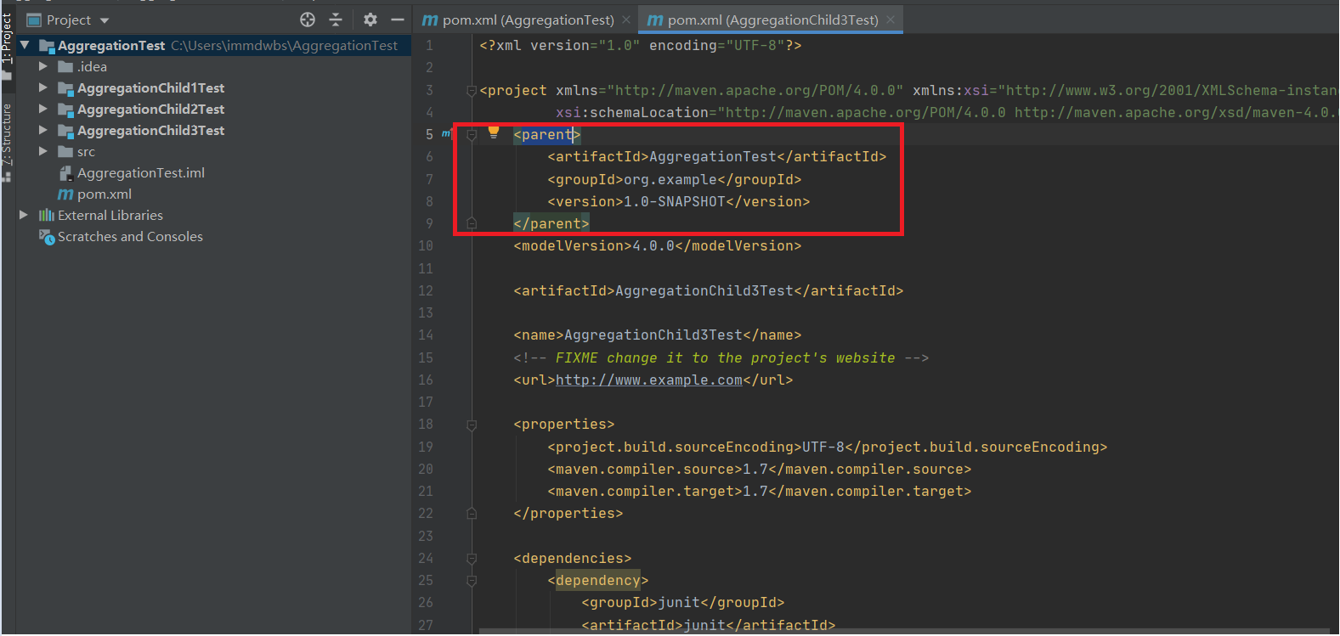Click the External Libraries icon

(47, 216)
